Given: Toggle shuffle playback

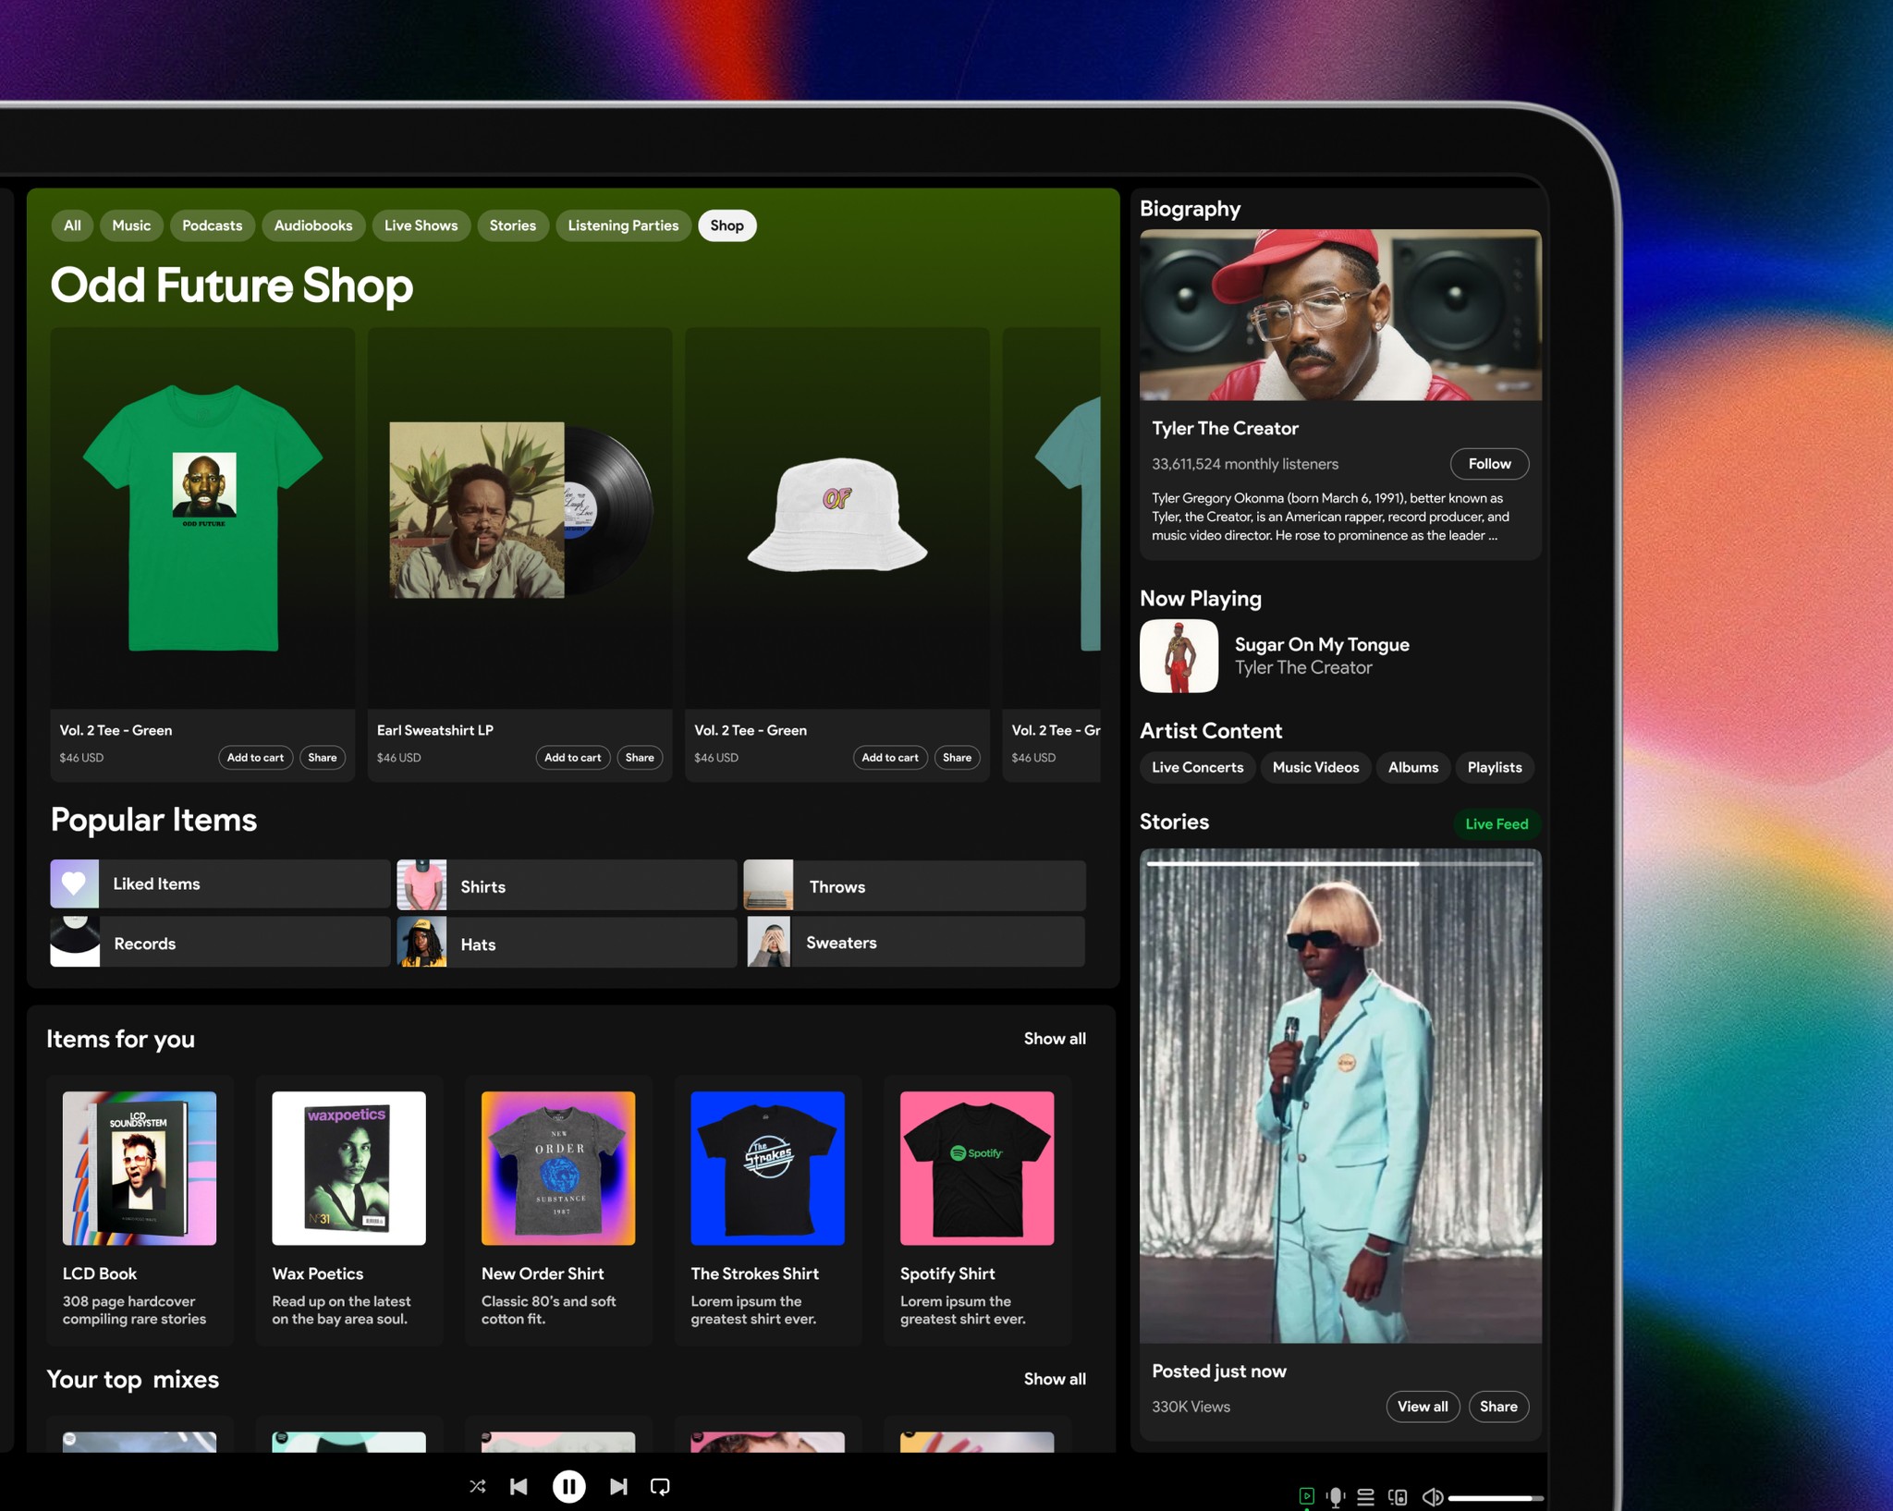Looking at the screenshot, I should pos(477,1486).
